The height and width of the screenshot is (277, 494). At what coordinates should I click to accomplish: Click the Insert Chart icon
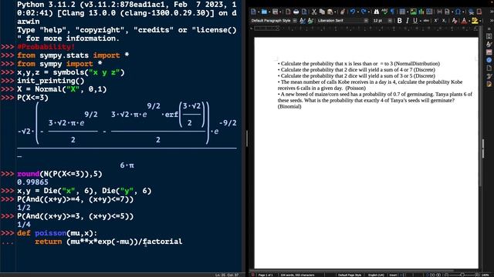pos(421,12)
